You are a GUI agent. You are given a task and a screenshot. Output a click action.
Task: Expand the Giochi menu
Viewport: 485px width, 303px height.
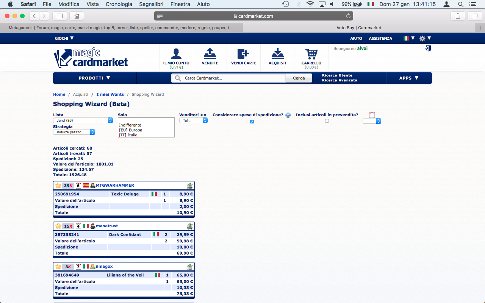click(x=64, y=38)
